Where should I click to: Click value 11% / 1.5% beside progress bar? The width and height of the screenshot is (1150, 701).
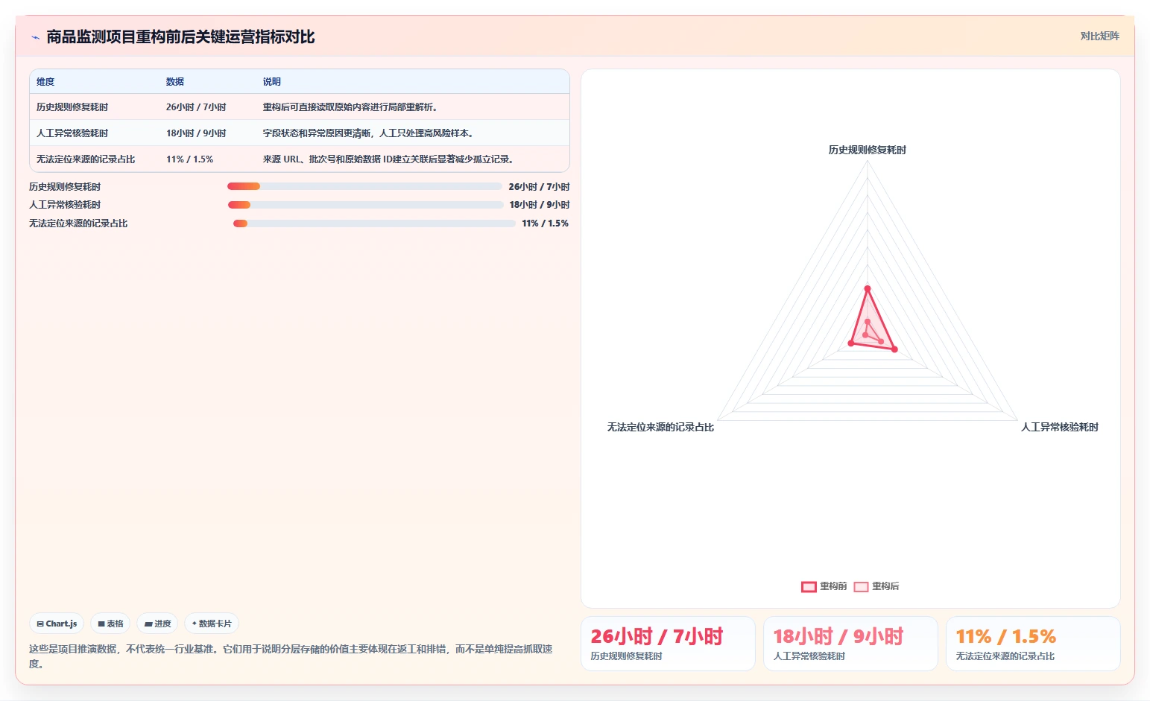point(545,223)
